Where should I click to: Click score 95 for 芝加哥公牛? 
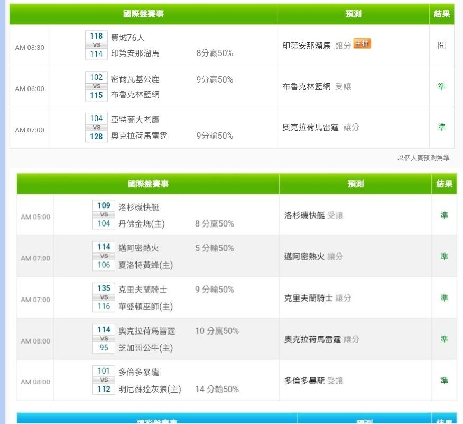tap(104, 348)
